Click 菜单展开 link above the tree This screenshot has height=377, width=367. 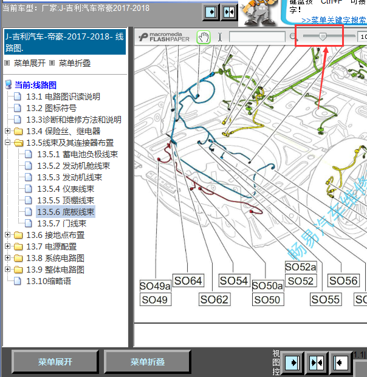(x=29, y=63)
